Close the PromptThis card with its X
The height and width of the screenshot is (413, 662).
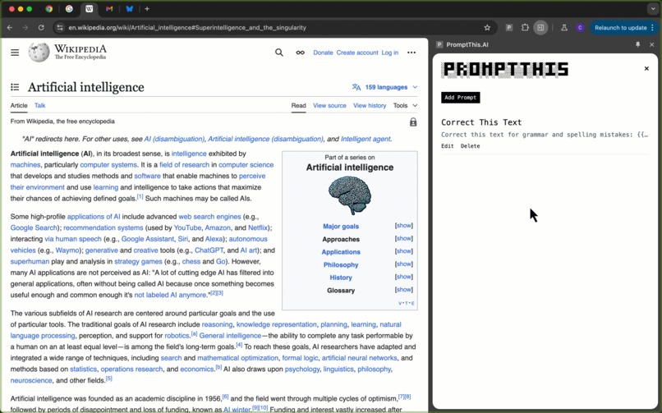point(646,68)
